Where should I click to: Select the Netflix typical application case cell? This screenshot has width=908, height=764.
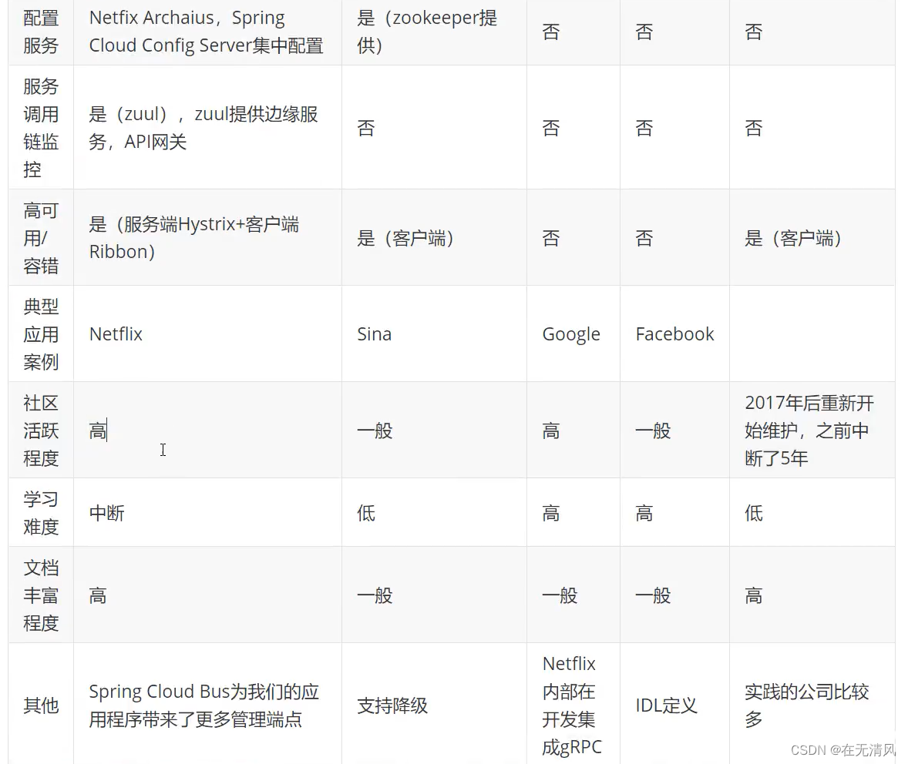click(x=116, y=333)
